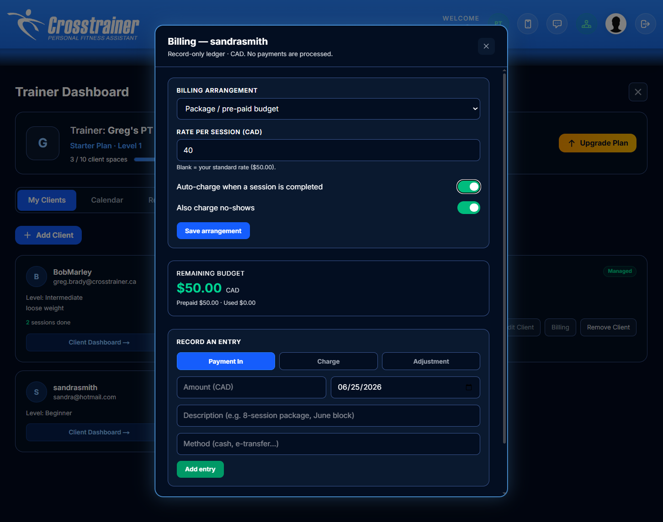
Task: Click the billing modal scrollbar
Action: click(504, 258)
